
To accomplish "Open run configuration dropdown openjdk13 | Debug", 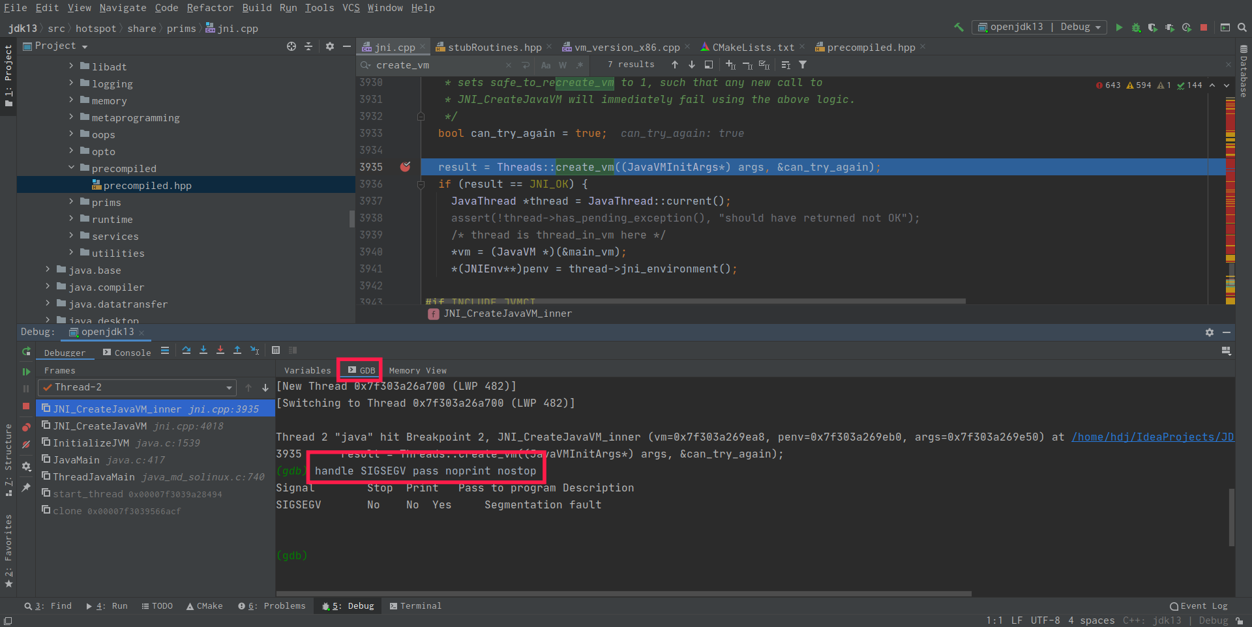I will click(x=1039, y=27).
